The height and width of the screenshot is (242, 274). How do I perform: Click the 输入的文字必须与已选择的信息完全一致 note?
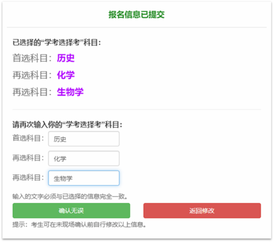tap(70, 196)
